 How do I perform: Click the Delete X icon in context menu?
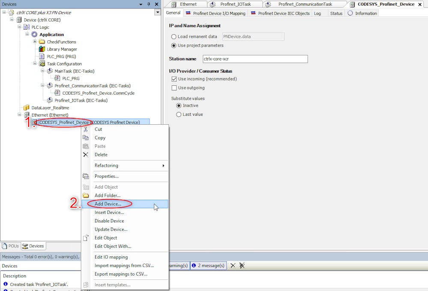click(86, 155)
